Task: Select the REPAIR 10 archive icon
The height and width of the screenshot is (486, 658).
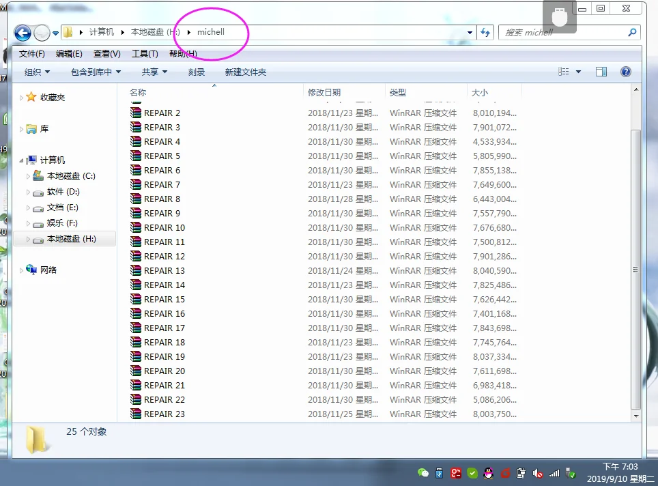Action: pos(136,227)
